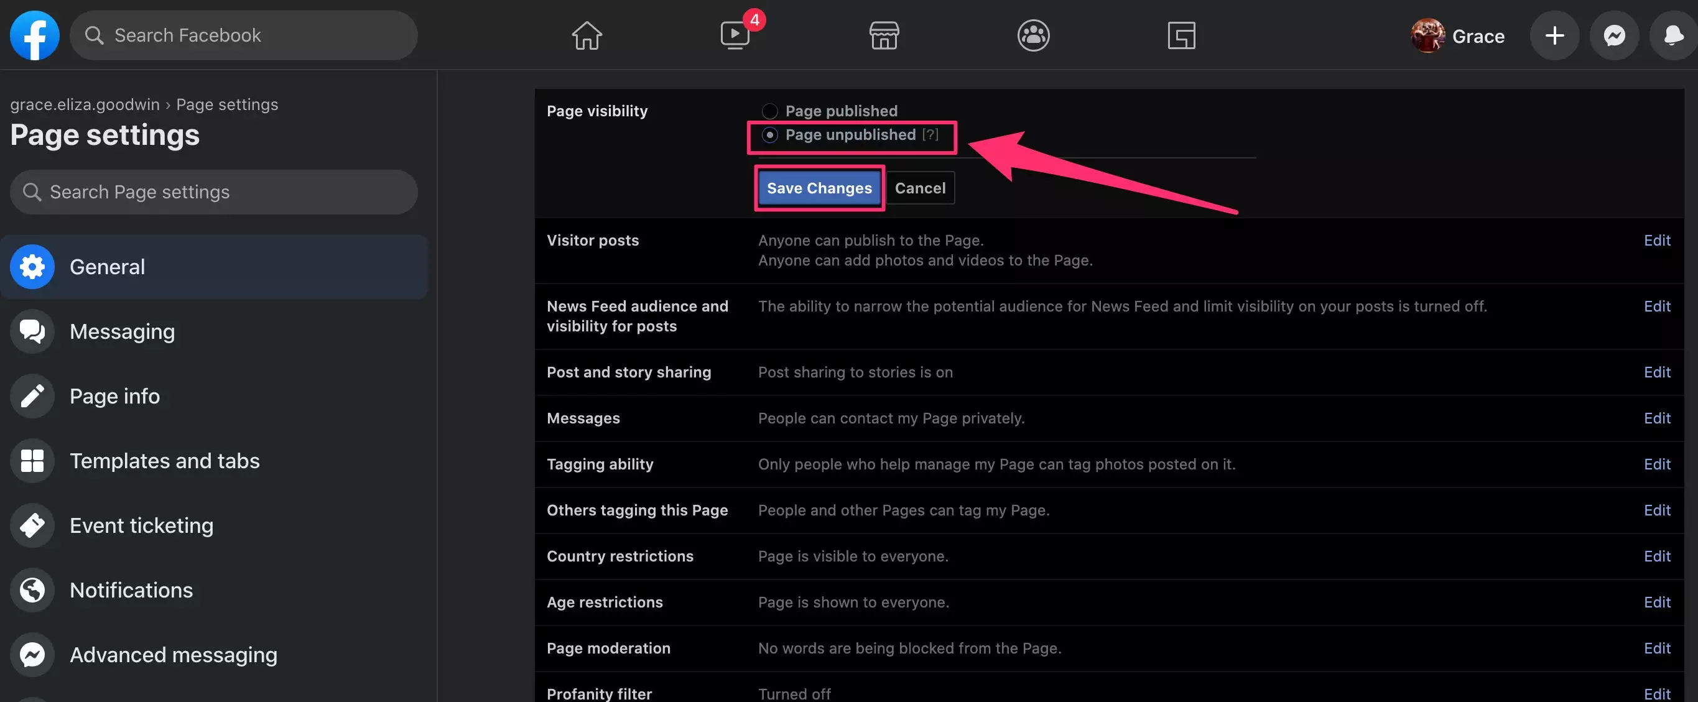1698x702 pixels.
Task: Open the Watch video icon
Action: tap(735, 35)
